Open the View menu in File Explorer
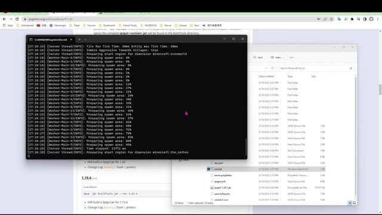The image size is (382, 215). [277, 57]
